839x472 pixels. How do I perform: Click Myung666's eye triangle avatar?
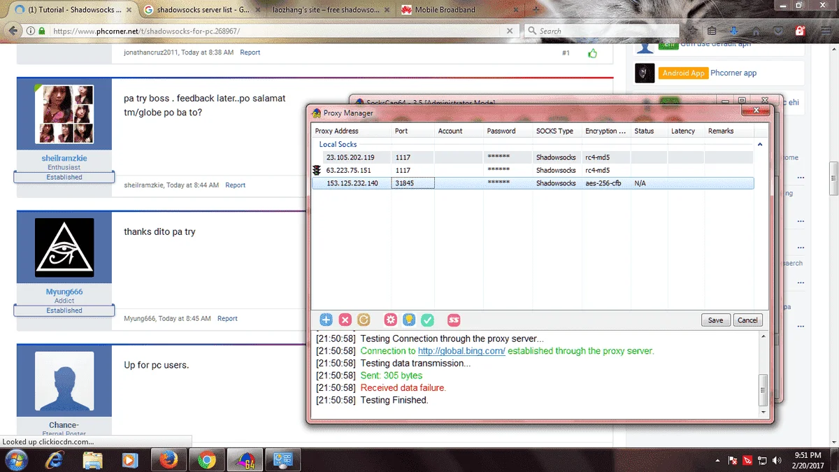(x=64, y=247)
